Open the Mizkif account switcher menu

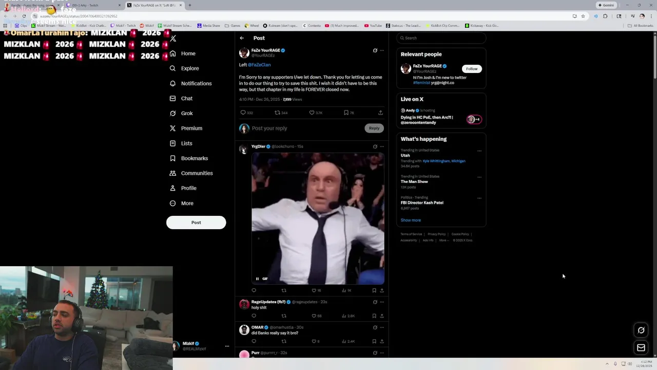point(227,346)
